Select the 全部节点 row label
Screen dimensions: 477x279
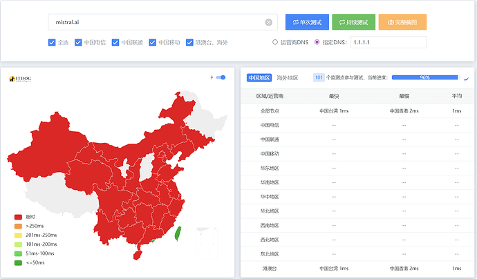(x=270, y=111)
